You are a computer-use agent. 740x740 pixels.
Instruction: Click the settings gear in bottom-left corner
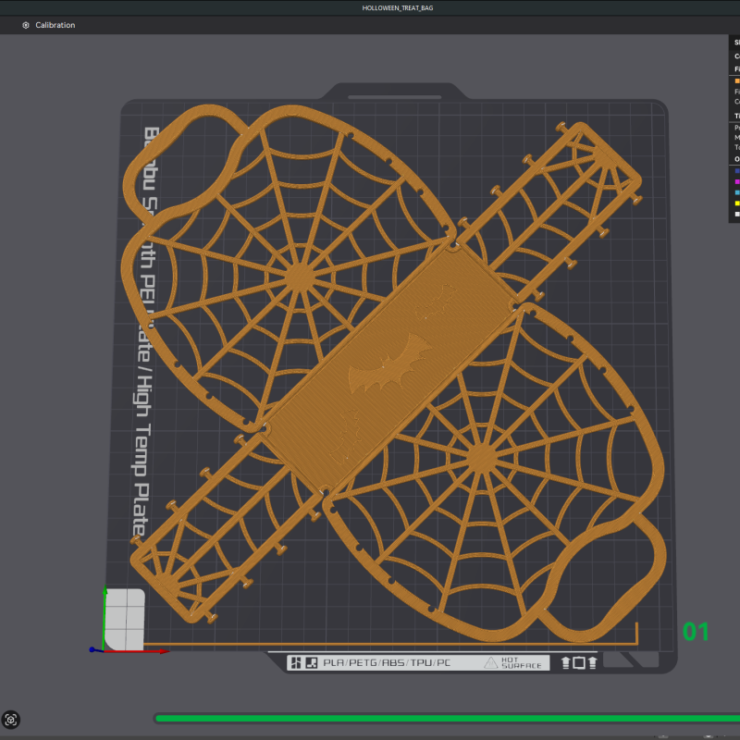12,720
